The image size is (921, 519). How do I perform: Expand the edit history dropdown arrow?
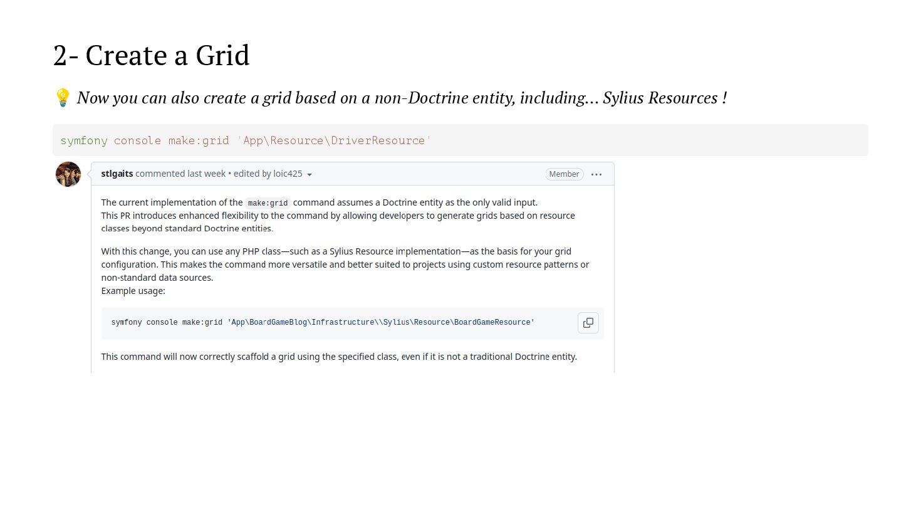coord(310,175)
